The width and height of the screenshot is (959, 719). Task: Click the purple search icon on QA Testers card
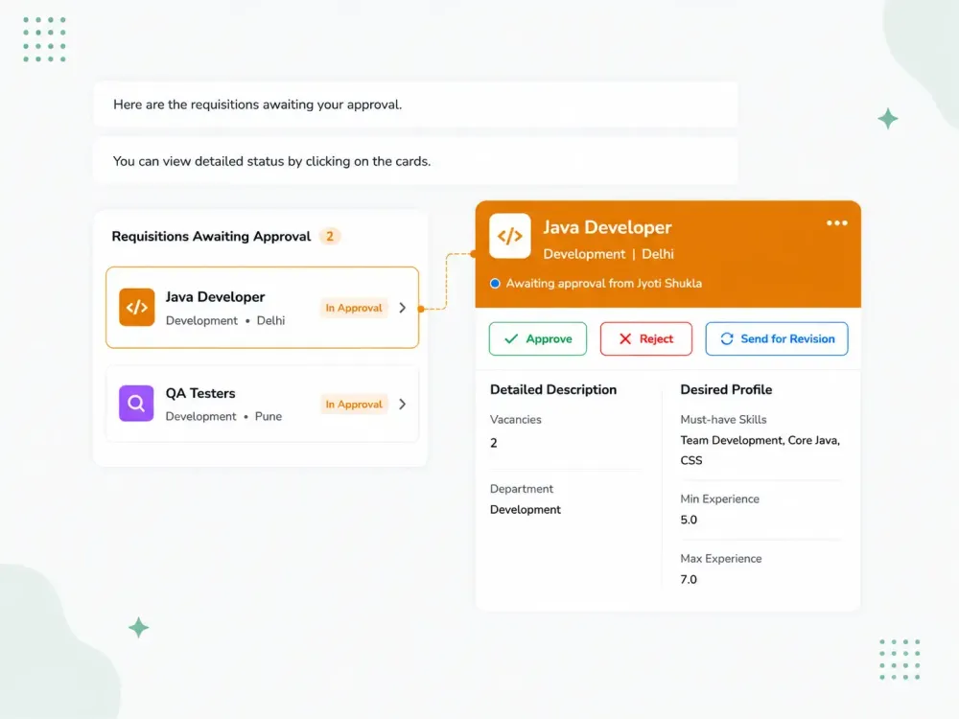136,404
